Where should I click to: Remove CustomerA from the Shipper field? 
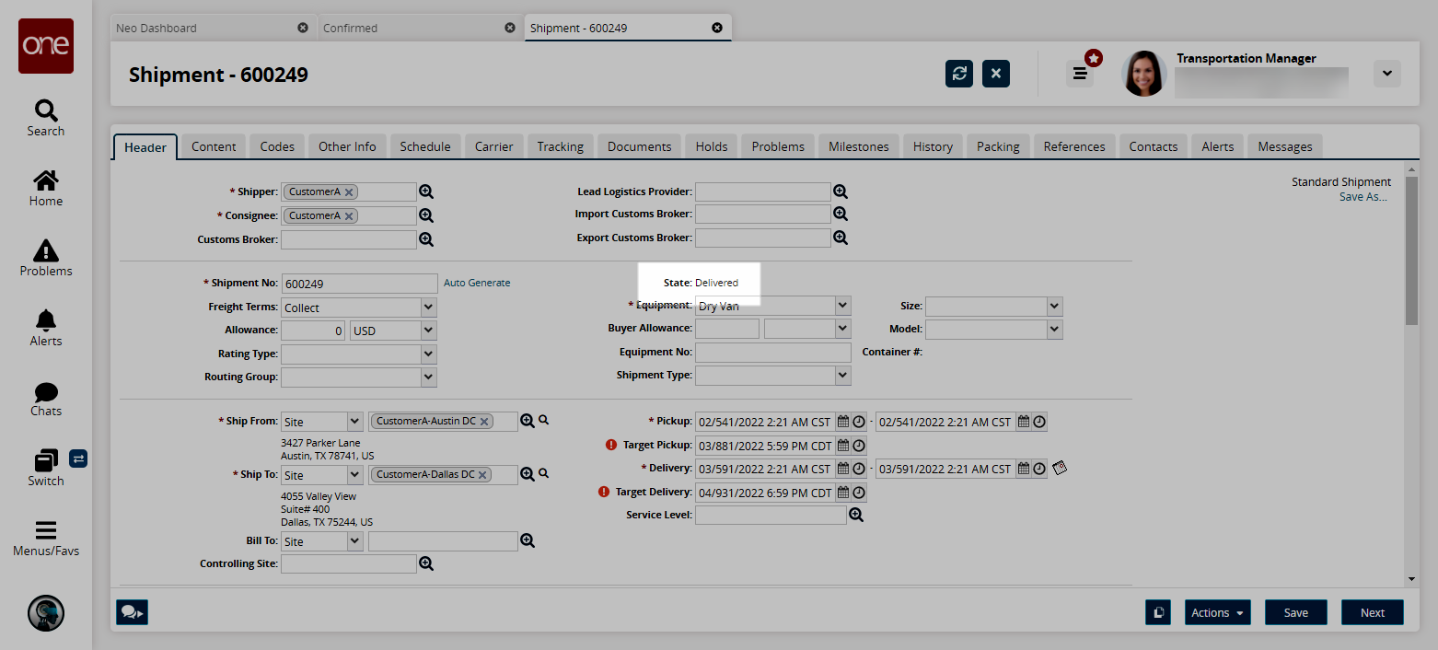350,192
